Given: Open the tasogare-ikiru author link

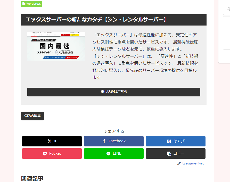Looking at the screenshot, I should pos(193,163).
